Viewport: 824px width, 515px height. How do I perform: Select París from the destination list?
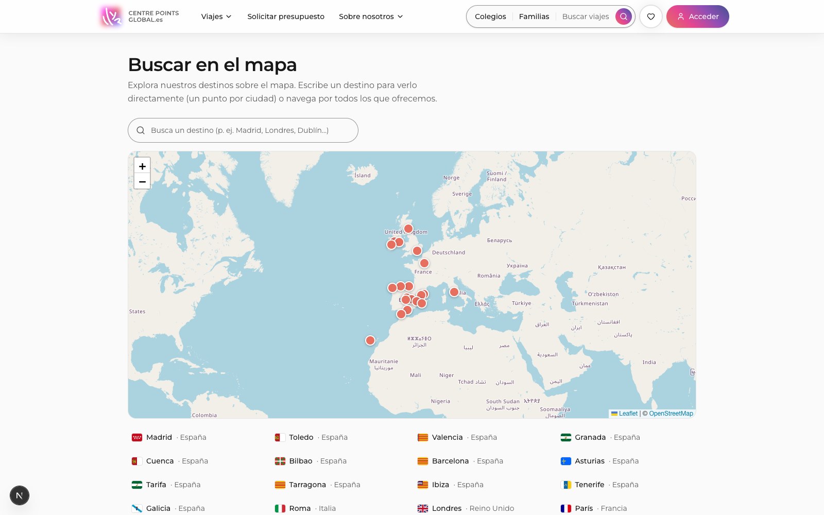594,508
